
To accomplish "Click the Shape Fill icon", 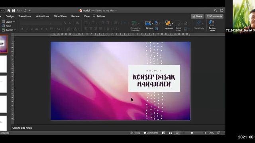I will point(186,23).
